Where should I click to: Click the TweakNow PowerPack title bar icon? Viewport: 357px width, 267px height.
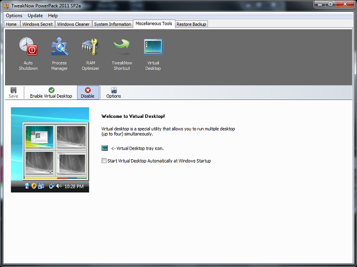click(6, 6)
